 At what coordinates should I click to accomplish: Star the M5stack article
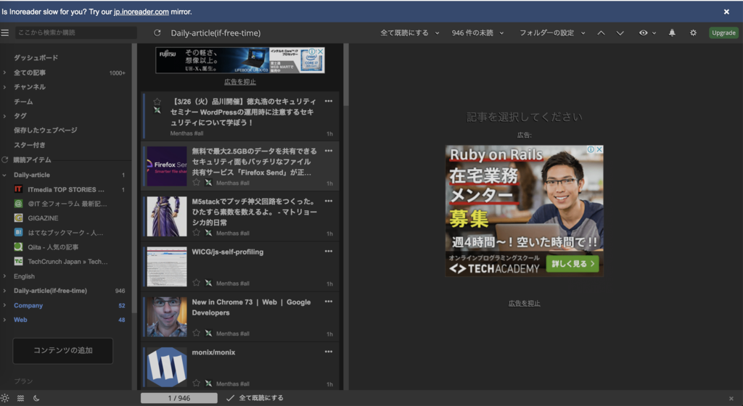196,232
